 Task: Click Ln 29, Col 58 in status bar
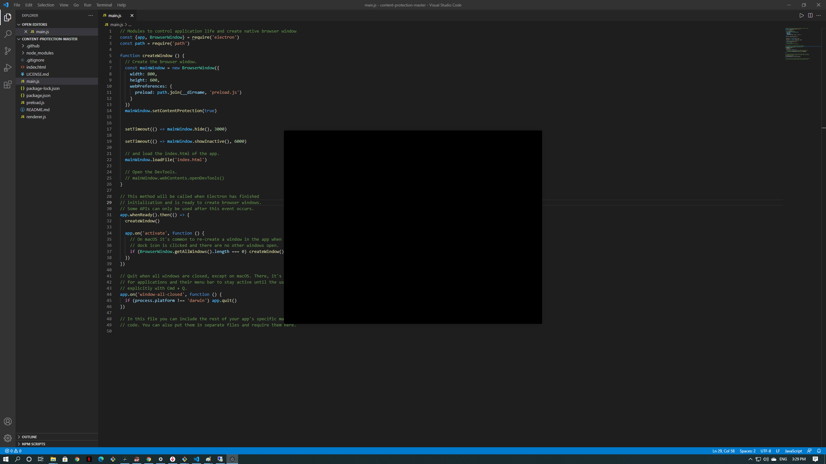click(x=723, y=451)
